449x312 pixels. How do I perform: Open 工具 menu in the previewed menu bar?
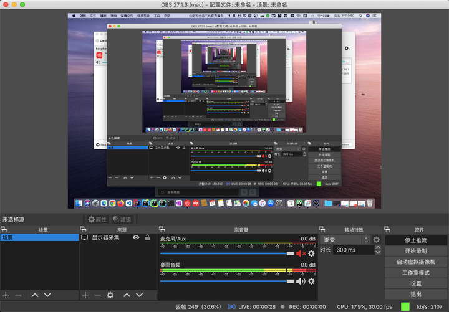pos(157,16)
